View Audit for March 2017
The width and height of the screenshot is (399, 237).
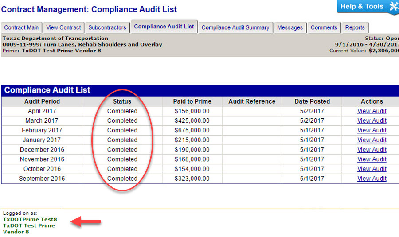click(x=372, y=121)
